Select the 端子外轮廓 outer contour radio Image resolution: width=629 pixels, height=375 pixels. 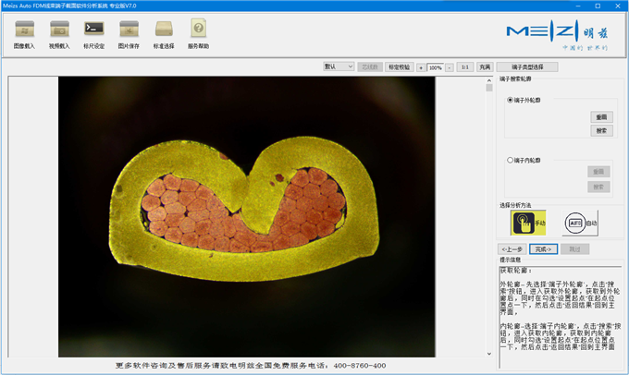[510, 99]
